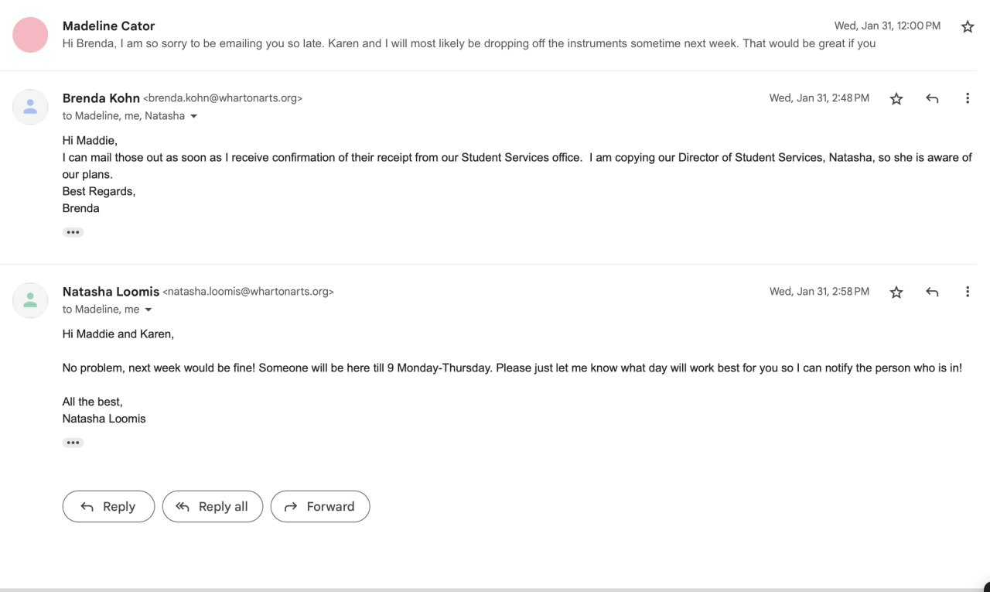
Task: Click Madeline Cator's pink avatar
Action: [31, 35]
